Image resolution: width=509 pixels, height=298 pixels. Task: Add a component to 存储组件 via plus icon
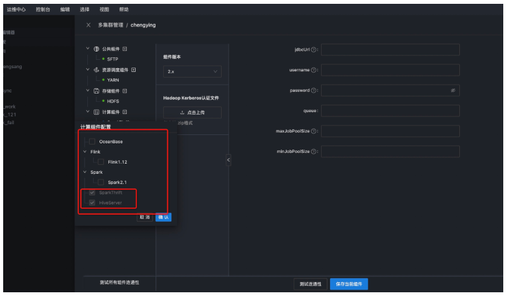[125, 91]
